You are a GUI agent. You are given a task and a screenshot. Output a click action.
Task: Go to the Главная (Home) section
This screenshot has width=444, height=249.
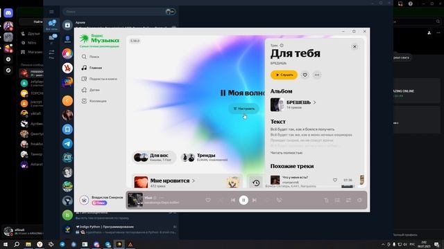(x=92, y=68)
